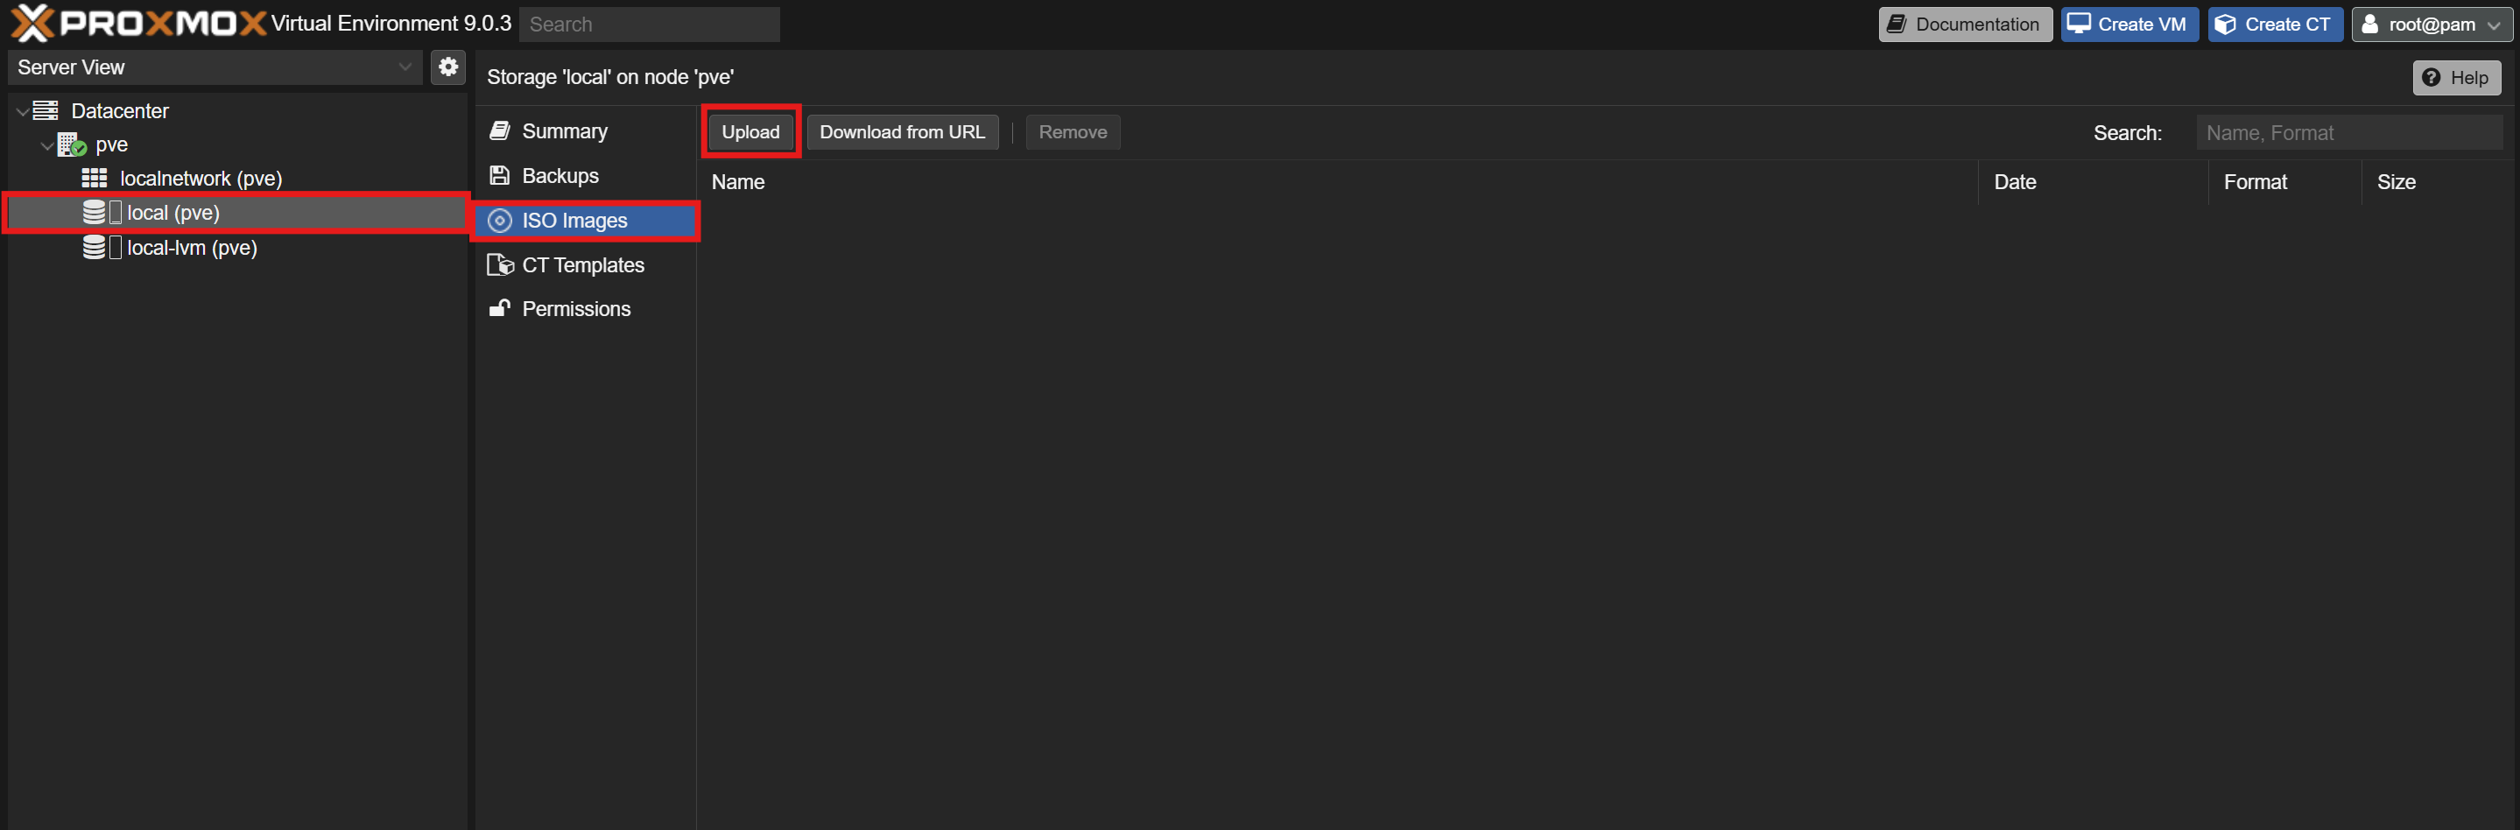The image size is (2520, 830).
Task: Open the Create VM dialog
Action: [2128, 25]
